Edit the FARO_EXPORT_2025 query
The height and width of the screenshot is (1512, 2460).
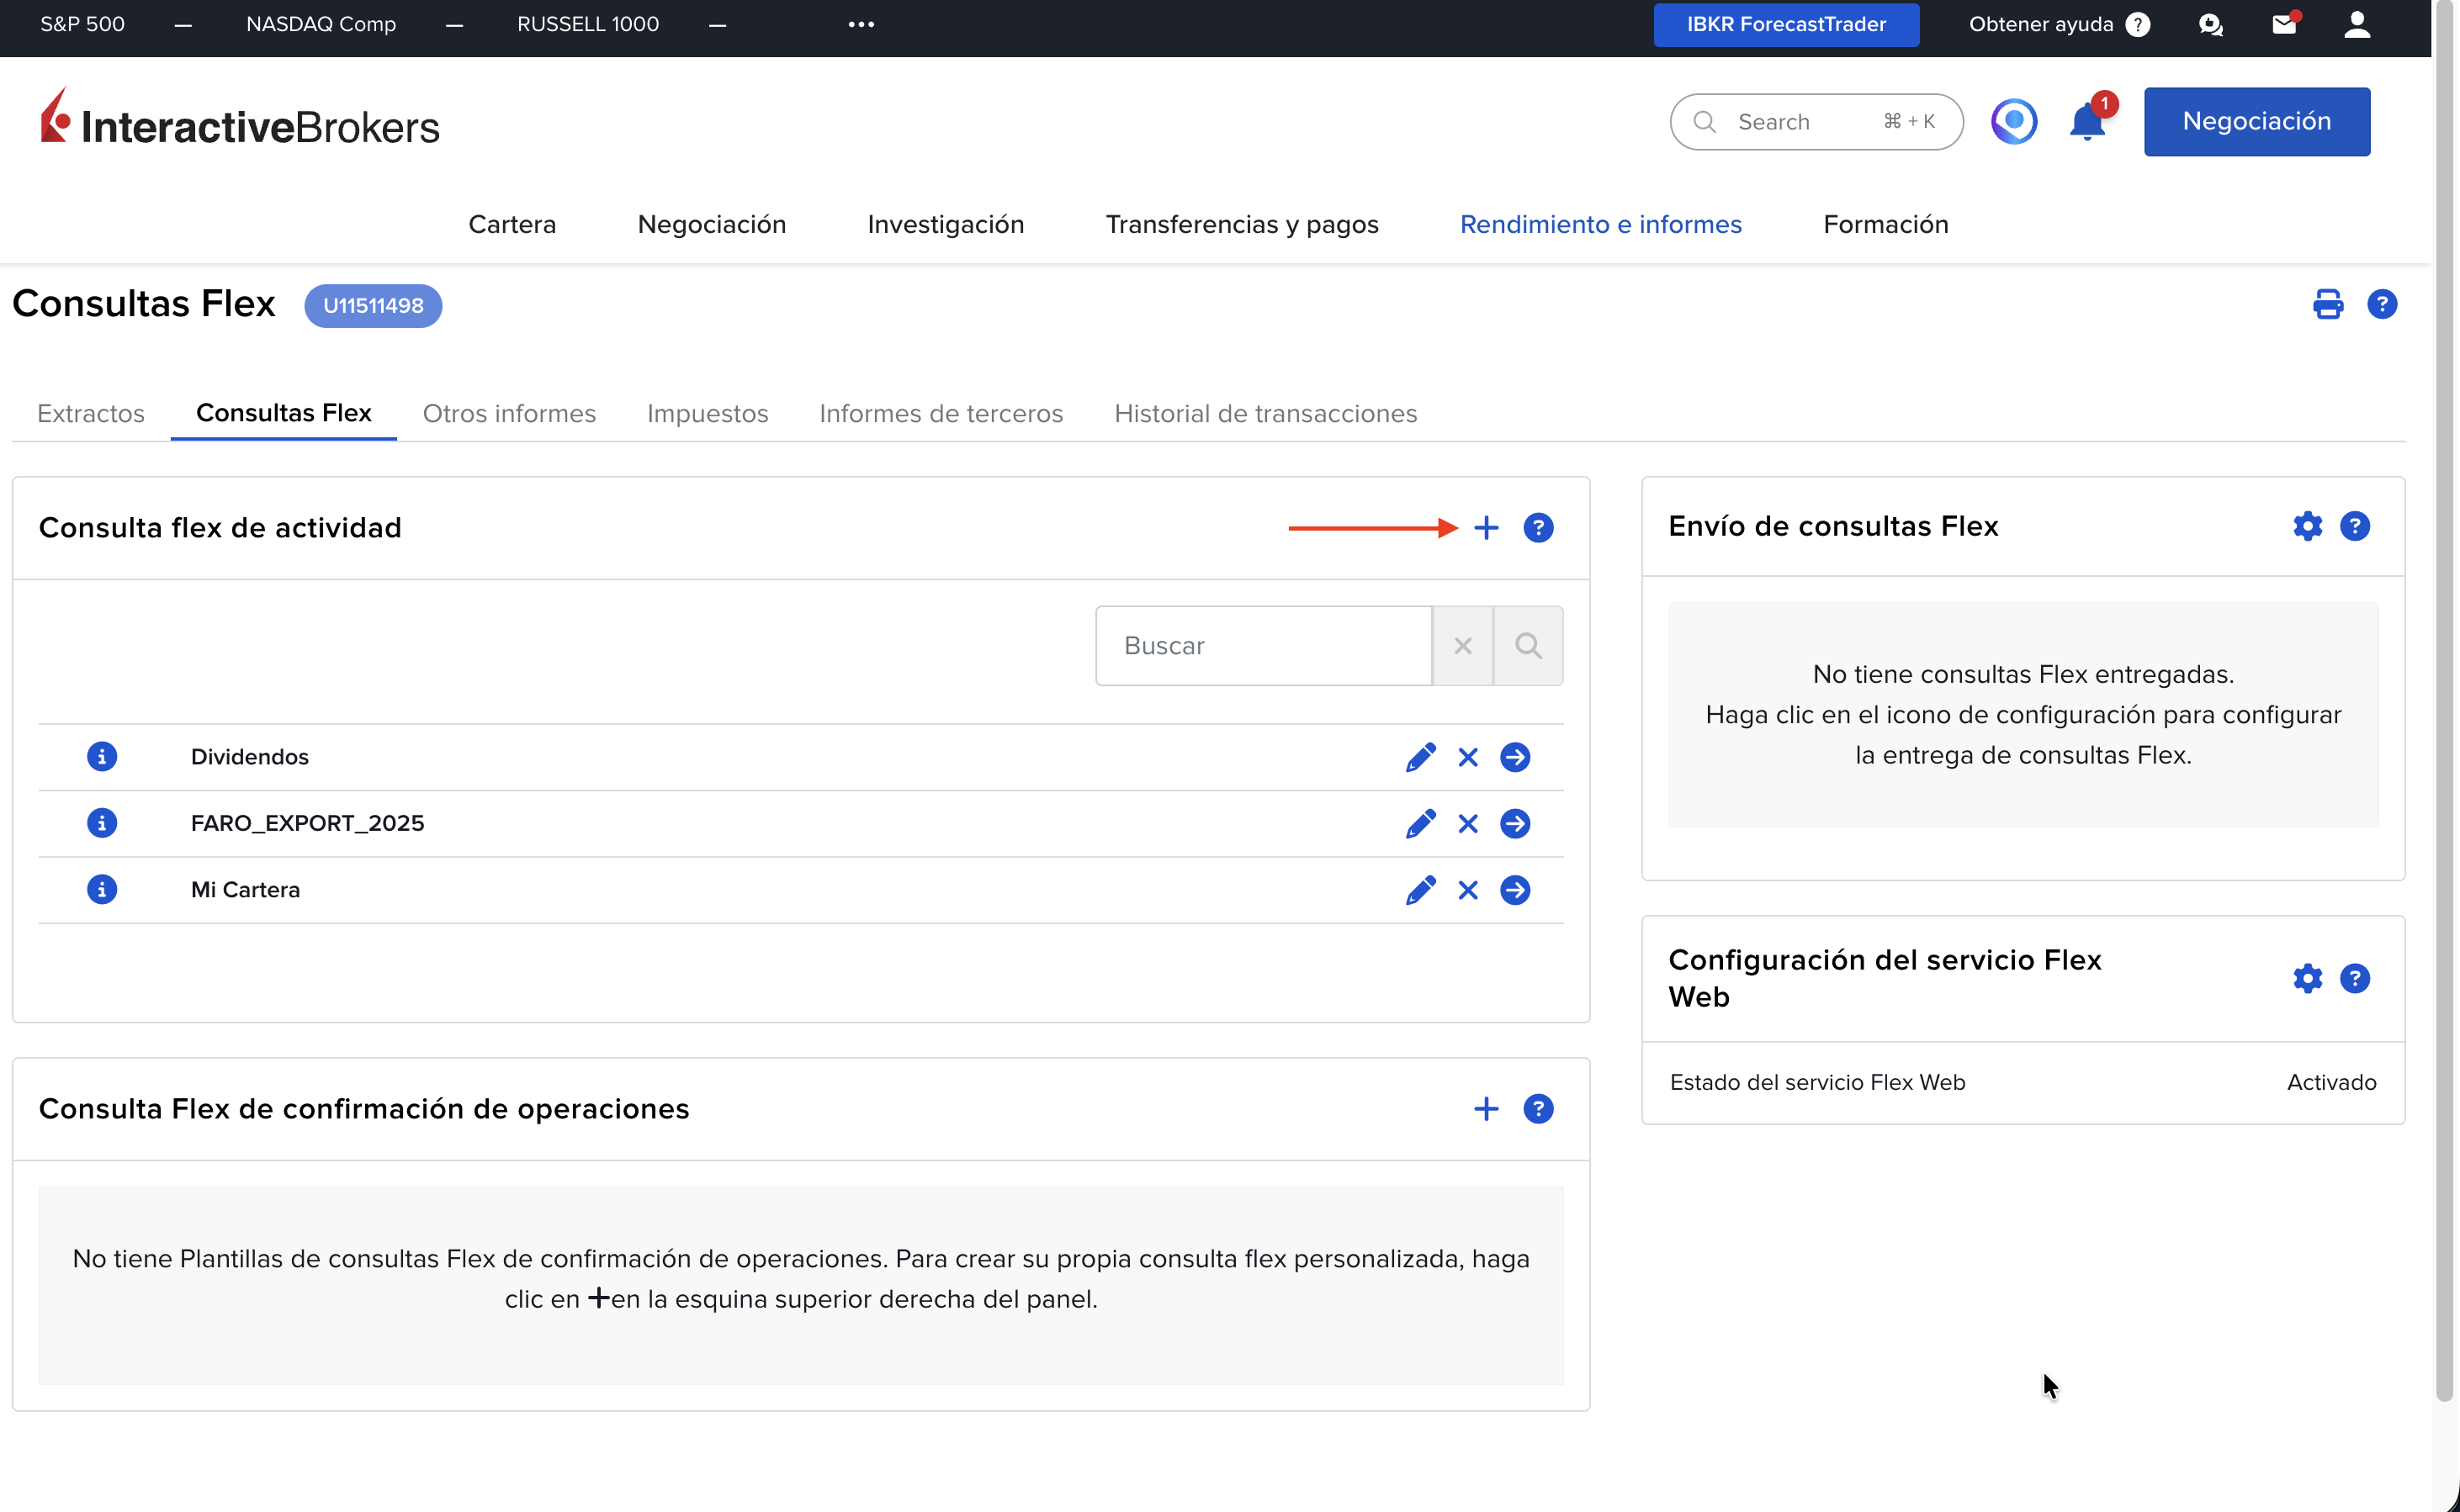point(1419,823)
